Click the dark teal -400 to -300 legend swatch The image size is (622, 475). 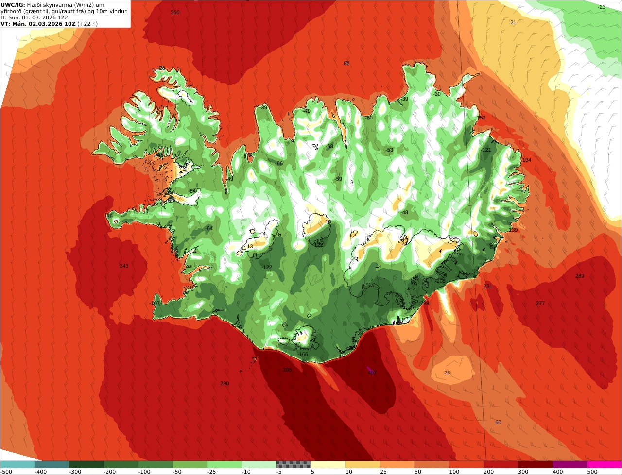52,464
